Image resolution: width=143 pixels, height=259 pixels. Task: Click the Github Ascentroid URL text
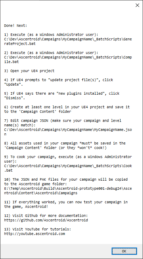point(46,220)
